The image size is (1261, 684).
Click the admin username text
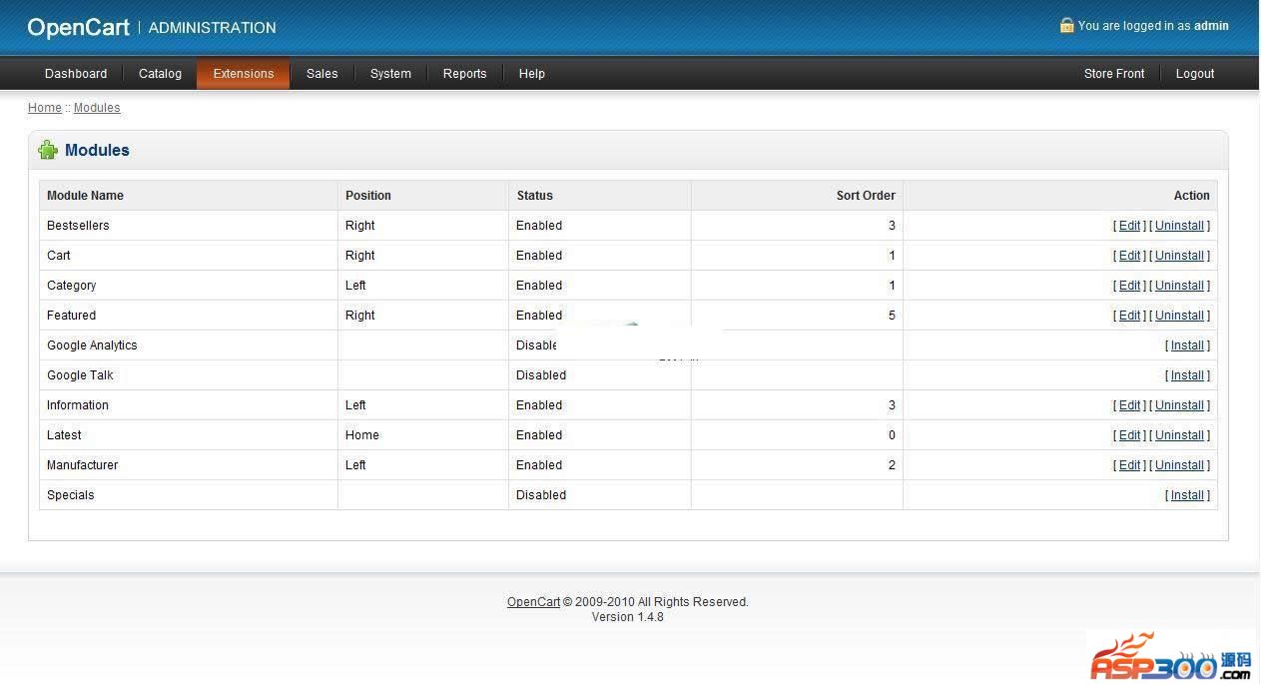pyautogui.click(x=1211, y=26)
